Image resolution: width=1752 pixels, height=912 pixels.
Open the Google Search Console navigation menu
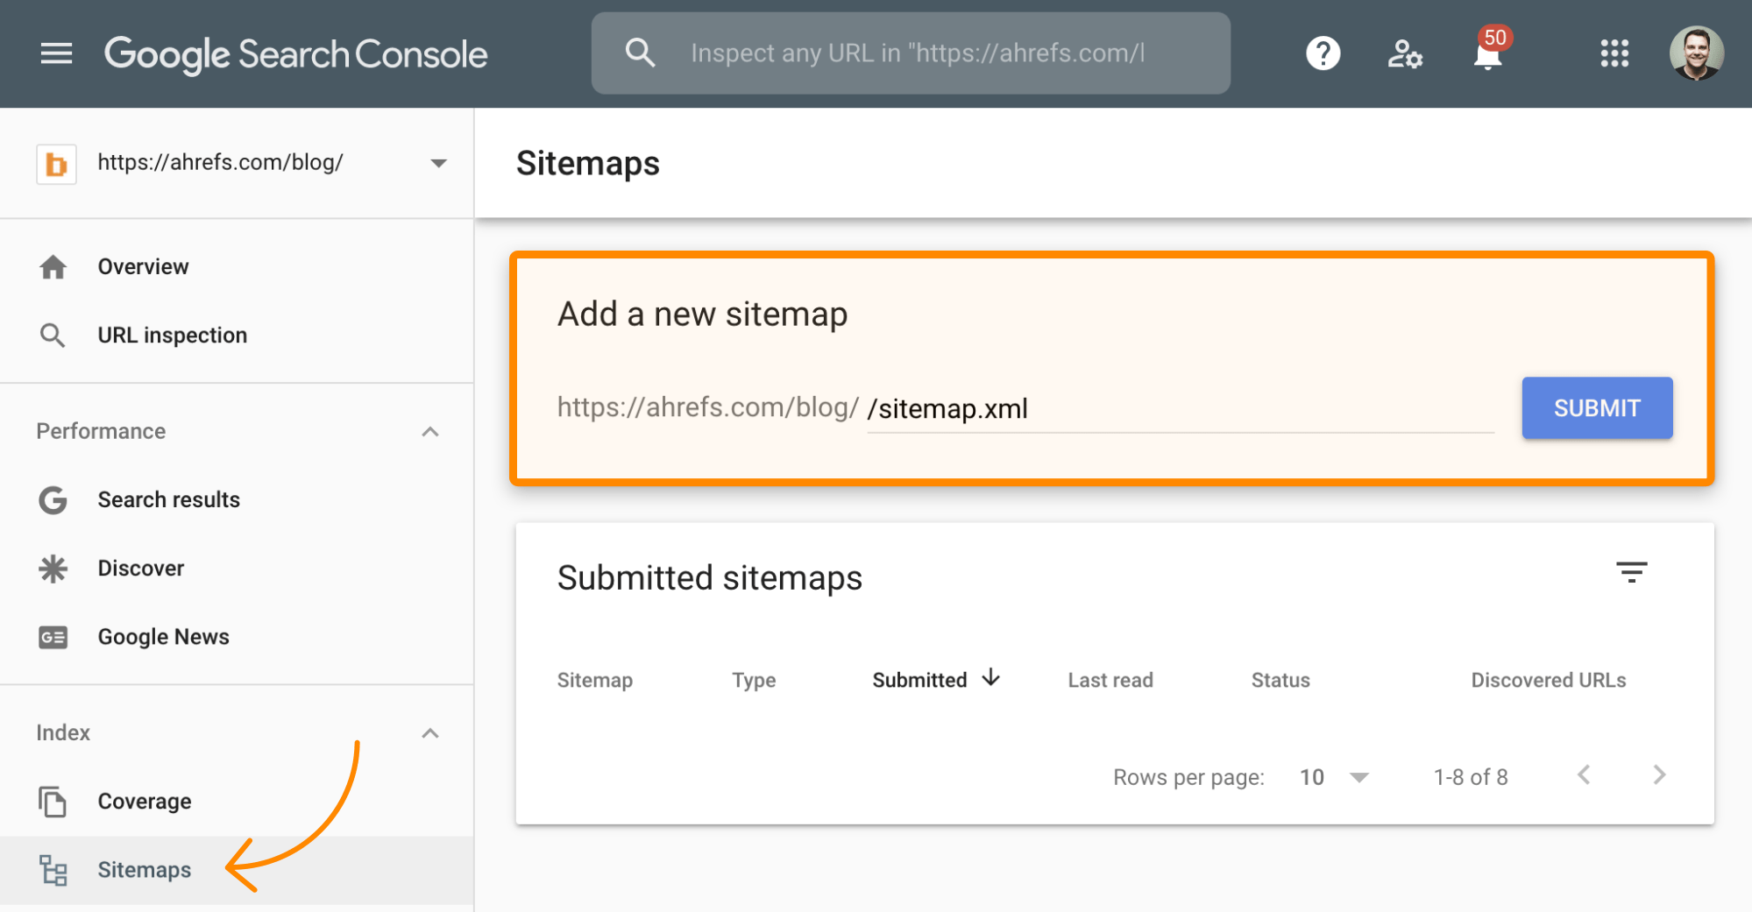pyautogui.click(x=56, y=53)
